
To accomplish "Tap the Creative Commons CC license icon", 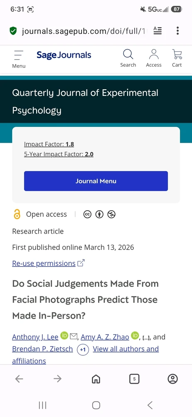I will coord(87,214).
